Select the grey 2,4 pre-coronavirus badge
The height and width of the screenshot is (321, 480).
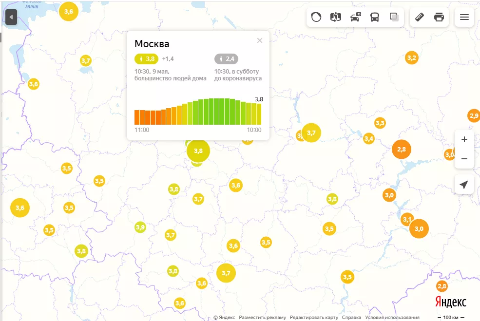point(226,59)
